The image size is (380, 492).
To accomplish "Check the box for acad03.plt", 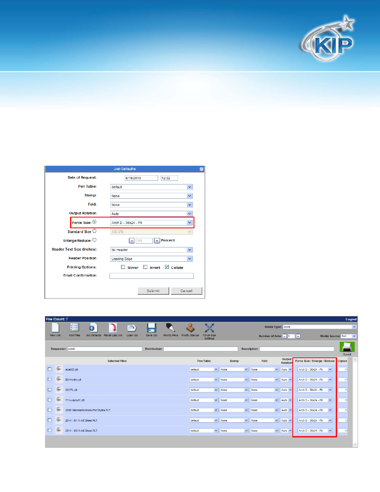I will tap(50, 369).
